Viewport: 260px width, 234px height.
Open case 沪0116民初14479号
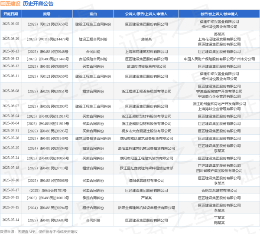tap(47, 39)
